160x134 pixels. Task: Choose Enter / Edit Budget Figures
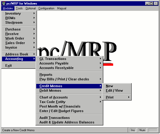click(69, 111)
